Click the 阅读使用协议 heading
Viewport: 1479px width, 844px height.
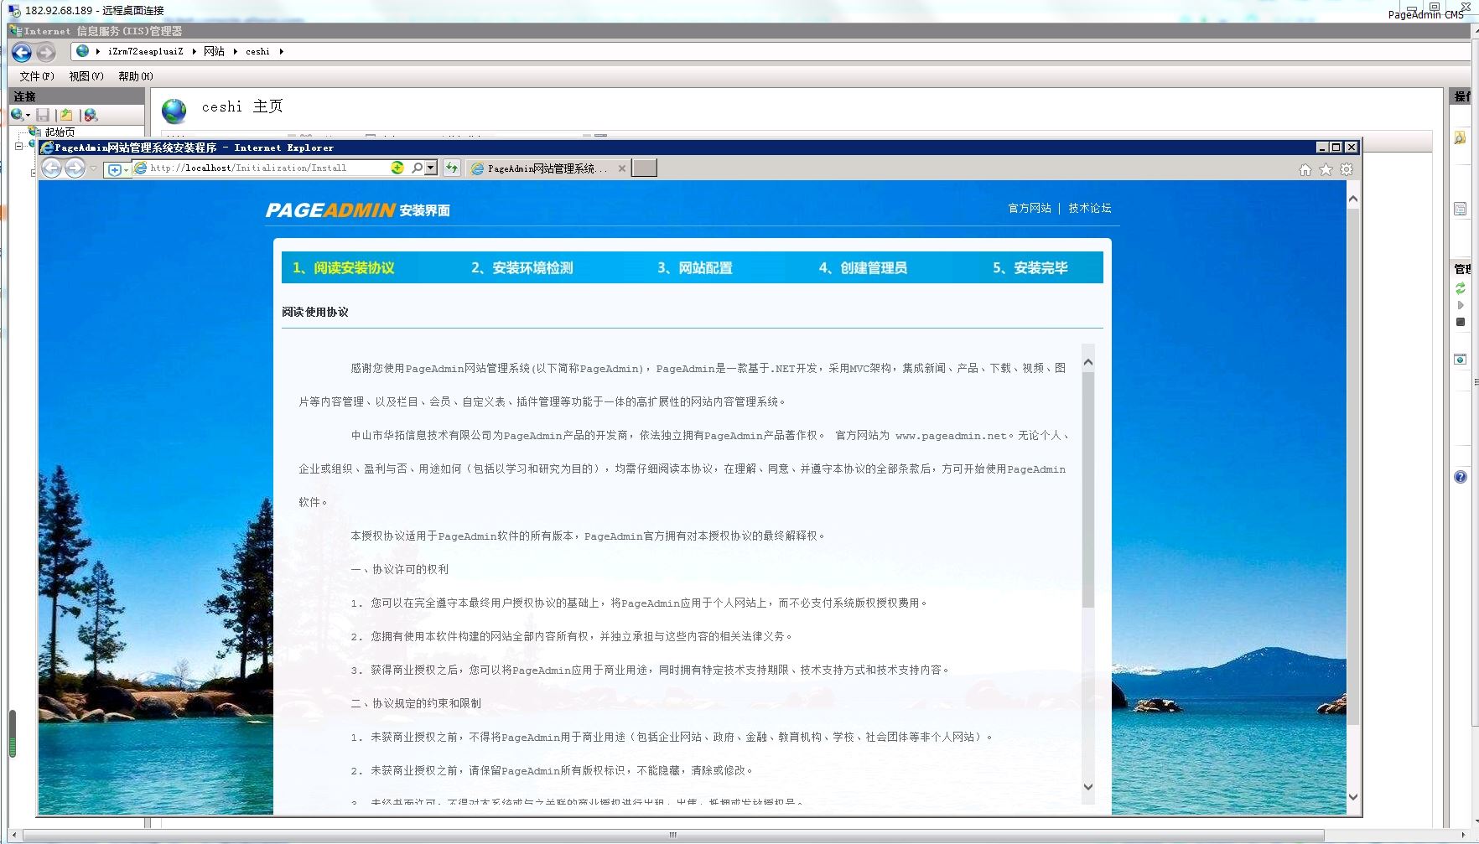pos(315,312)
